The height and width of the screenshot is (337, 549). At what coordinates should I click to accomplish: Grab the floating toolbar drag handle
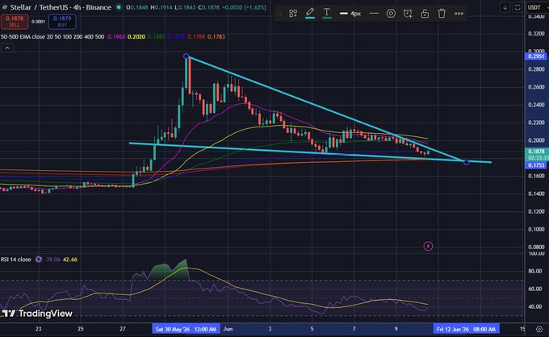coord(279,14)
